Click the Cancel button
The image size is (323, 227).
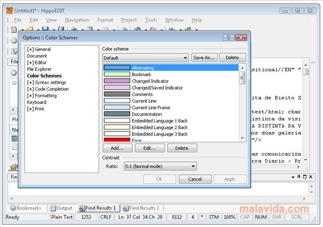[195, 179]
